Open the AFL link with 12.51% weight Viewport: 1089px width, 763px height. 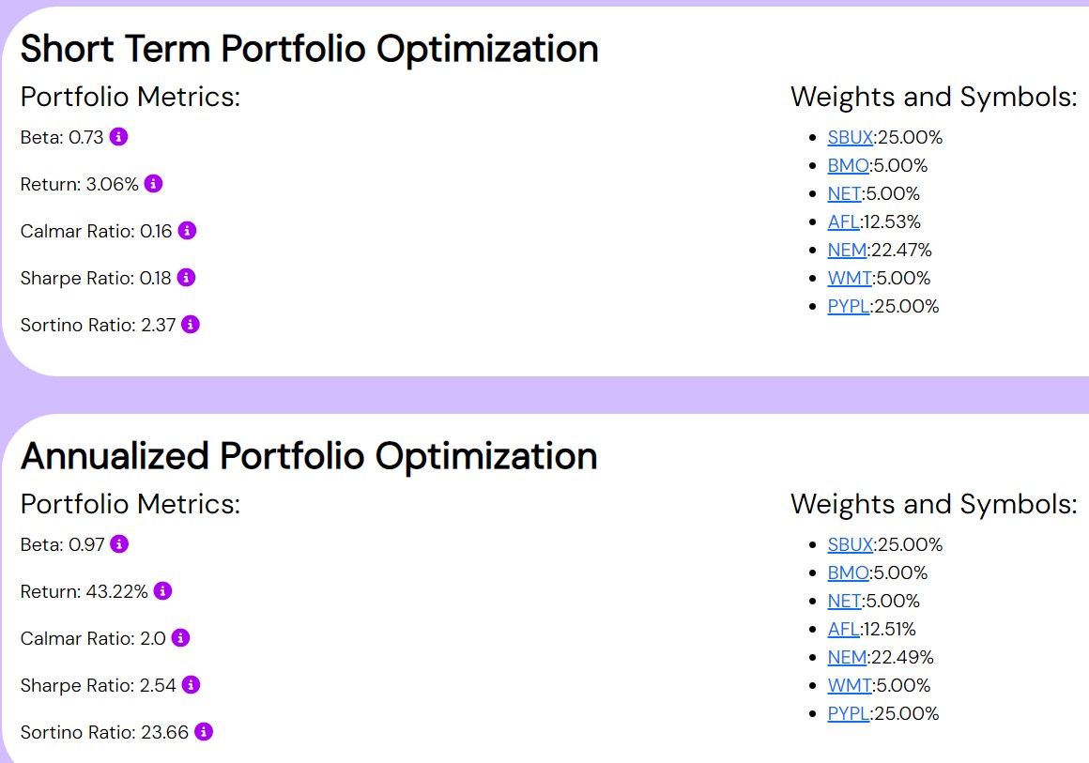pyautogui.click(x=843, y=630)
